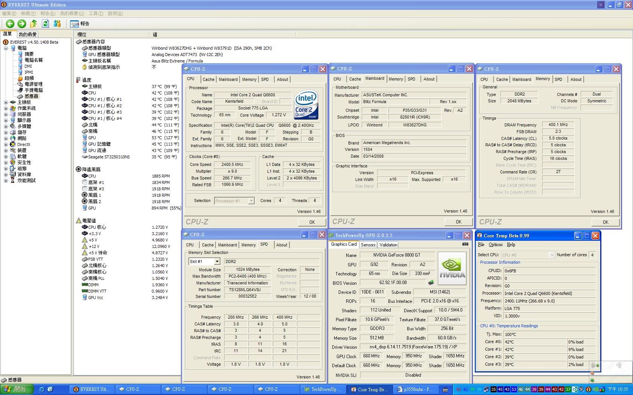
Task: Click the 報告 report button in EVEREST toolbar
Action: (80, 24)
